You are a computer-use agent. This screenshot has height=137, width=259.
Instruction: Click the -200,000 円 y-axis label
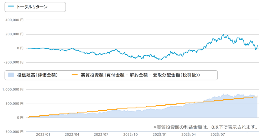click(13, 62)
